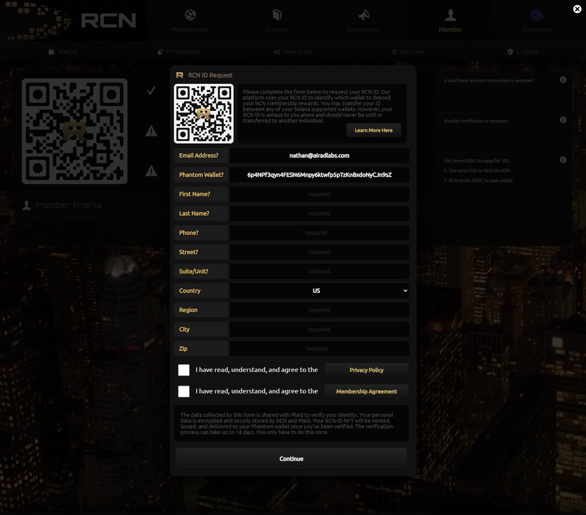Click the Member Profile heading icon
586x515 pixels.
point(26,205)
